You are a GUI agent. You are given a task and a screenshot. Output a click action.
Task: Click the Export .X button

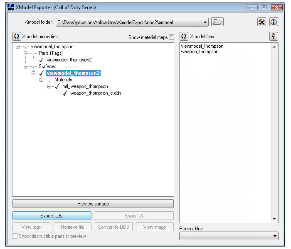click(134, 216)
